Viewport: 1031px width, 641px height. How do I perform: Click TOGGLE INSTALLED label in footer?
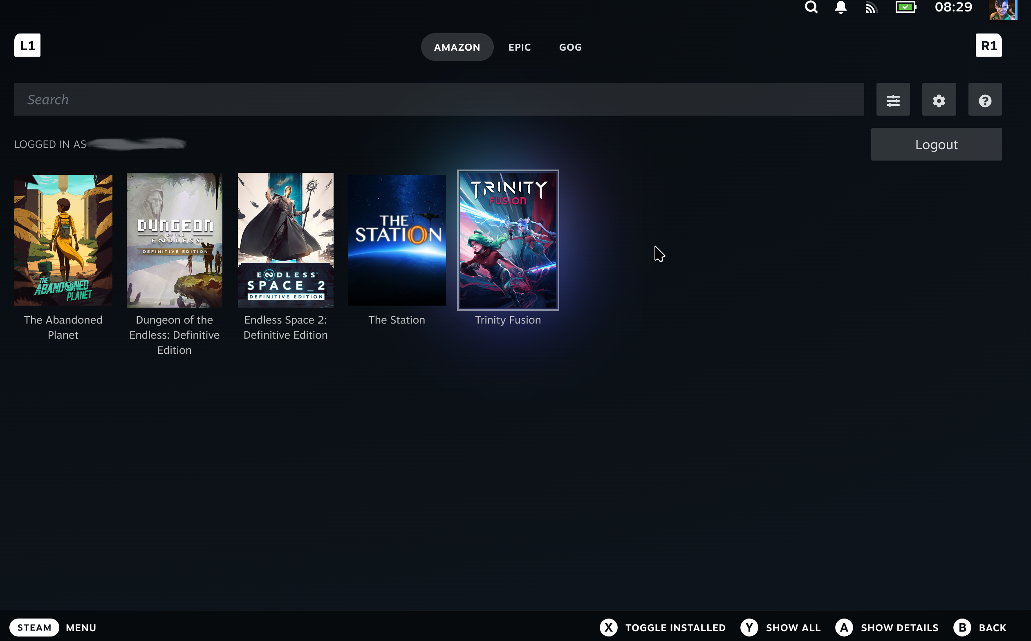(675, 628)
